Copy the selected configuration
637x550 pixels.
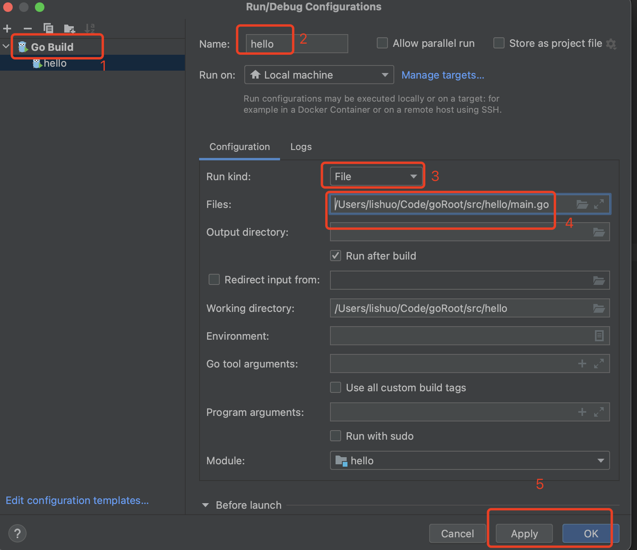[x=48, y=29]
